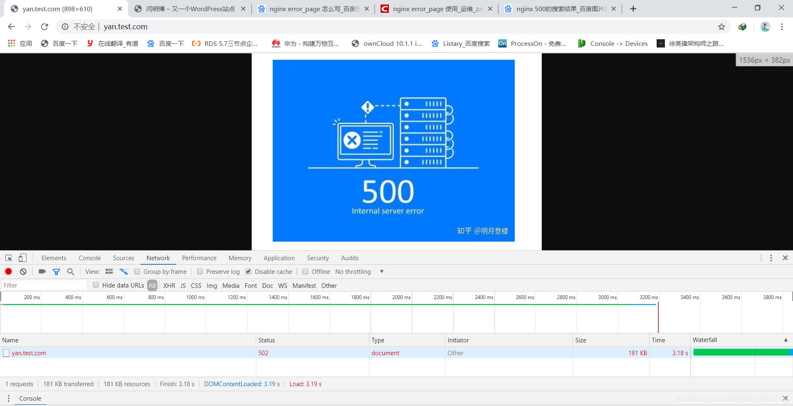Open the Chrome three-dot menu
The image size is (793, 406).
point(782,26)
